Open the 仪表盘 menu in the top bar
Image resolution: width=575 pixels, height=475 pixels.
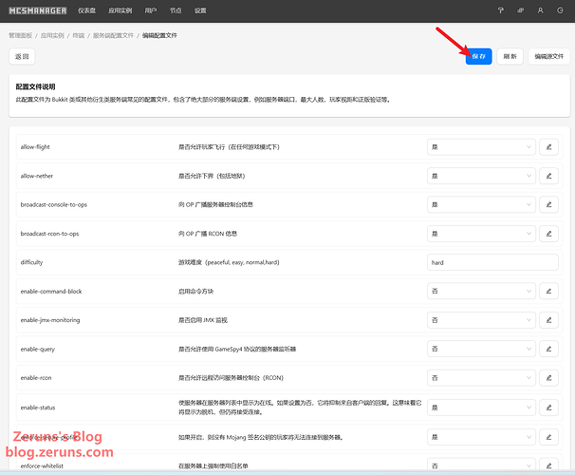tap(86, 10)
